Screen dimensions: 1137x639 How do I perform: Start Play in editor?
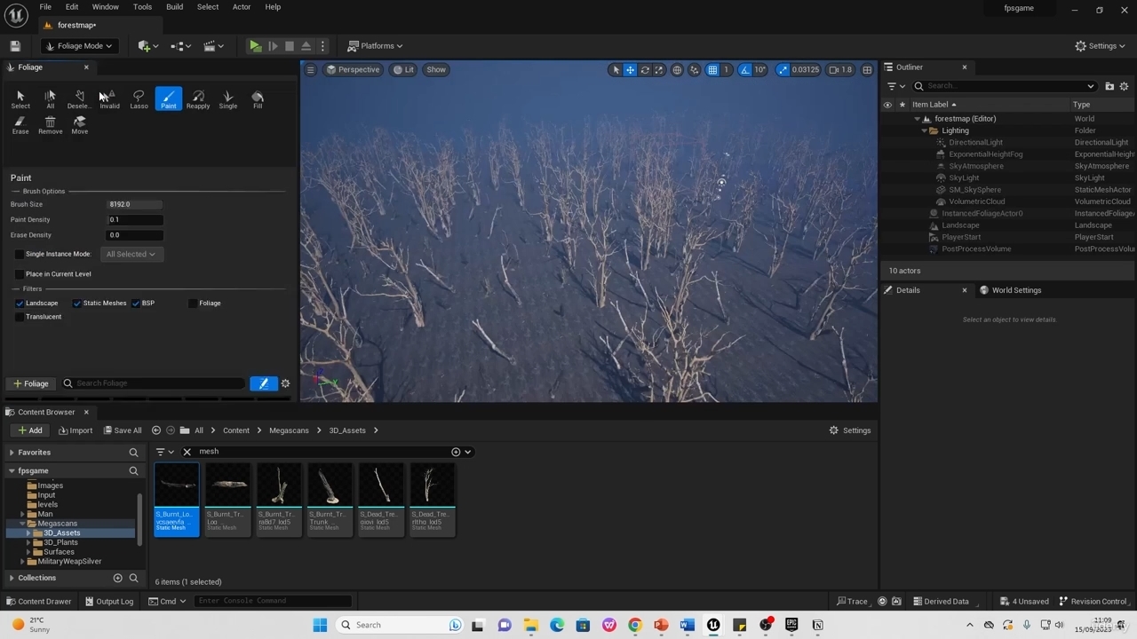pos(255,46)
